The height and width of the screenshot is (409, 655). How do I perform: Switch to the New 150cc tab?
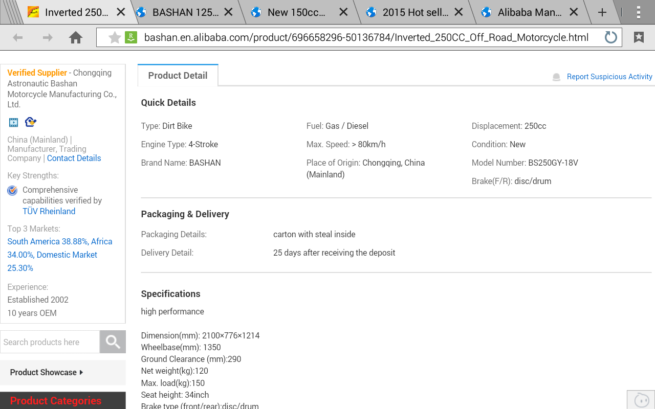pyautogui.click(x=297, y=12)
